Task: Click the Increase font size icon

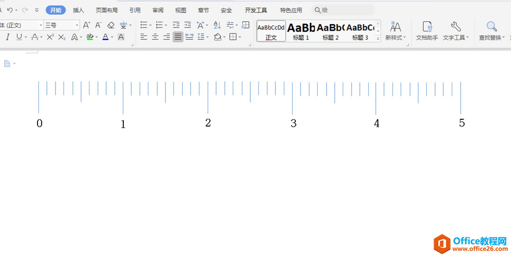Action: (x=86, y=25)
